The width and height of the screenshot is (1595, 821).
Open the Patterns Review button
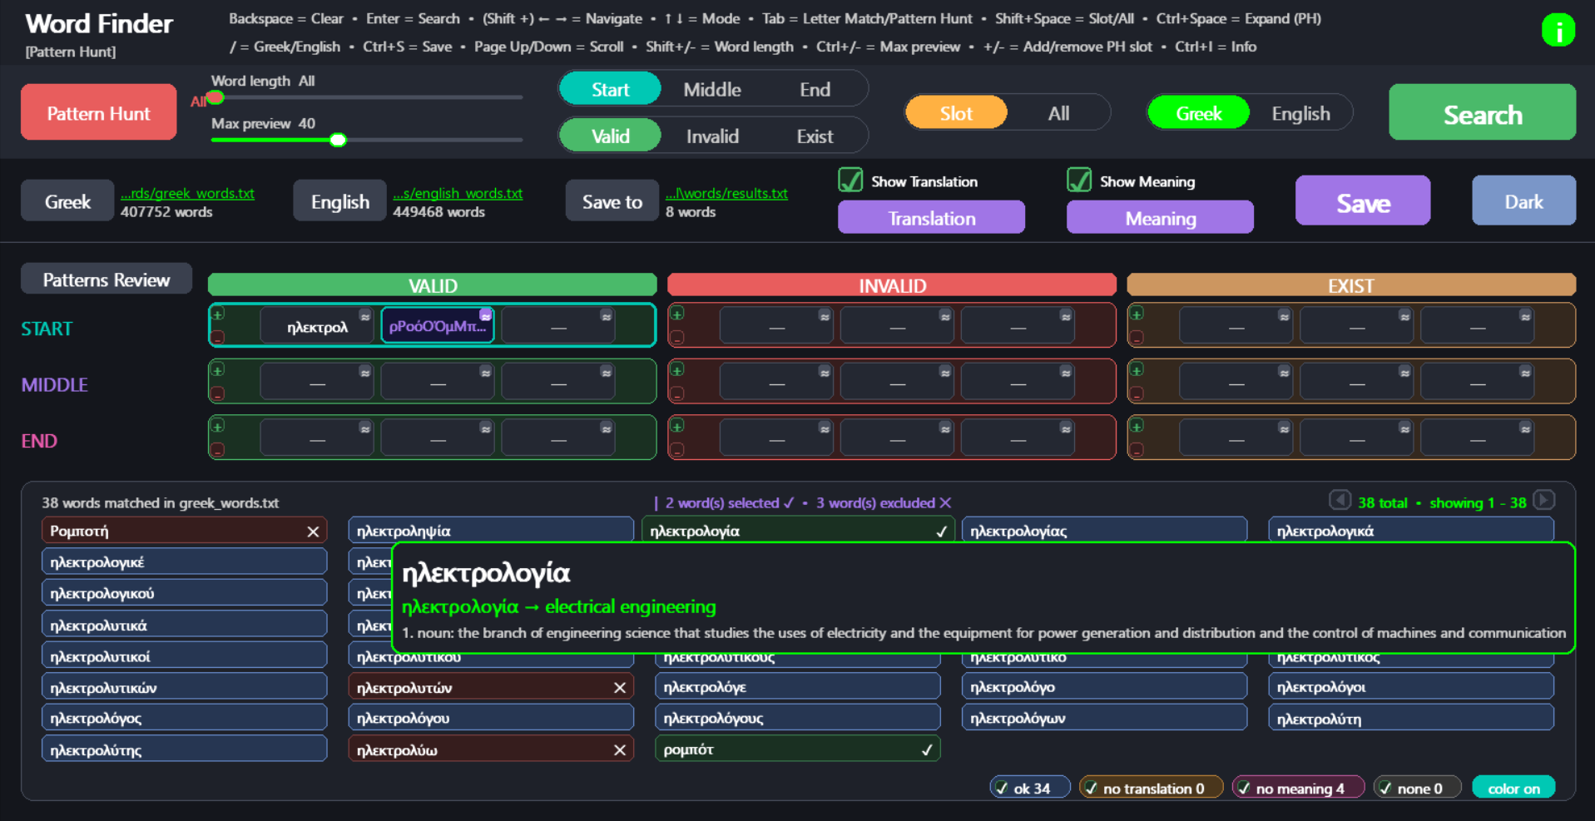[x=106, y=279]
